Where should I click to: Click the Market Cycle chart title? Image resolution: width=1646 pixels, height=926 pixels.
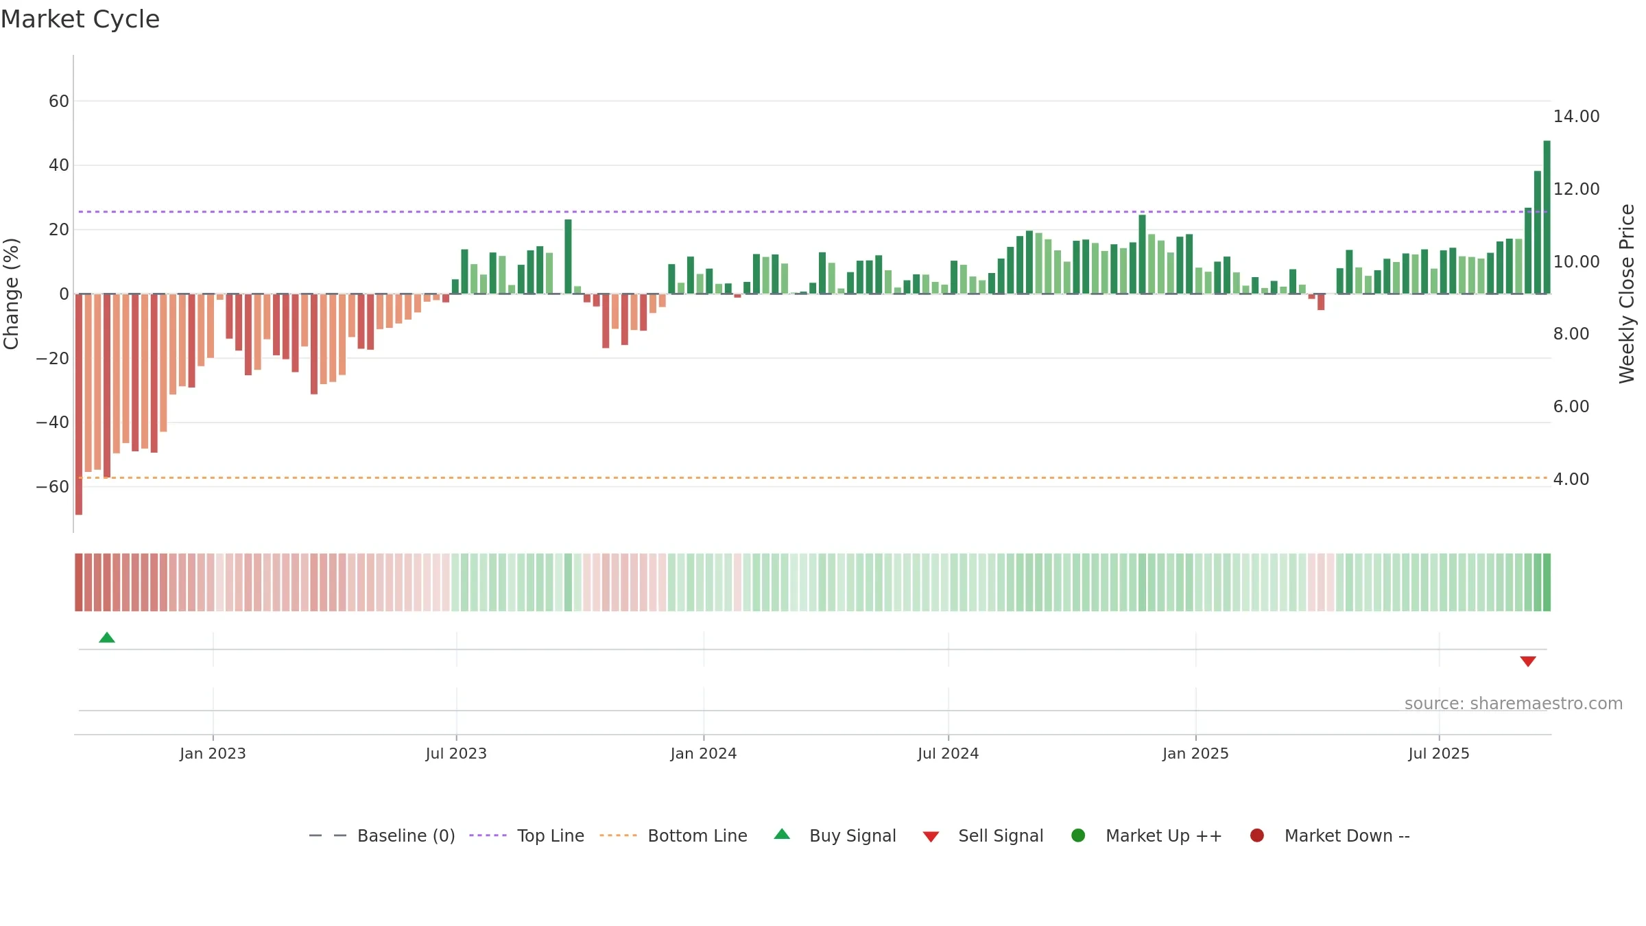(80, 19)
